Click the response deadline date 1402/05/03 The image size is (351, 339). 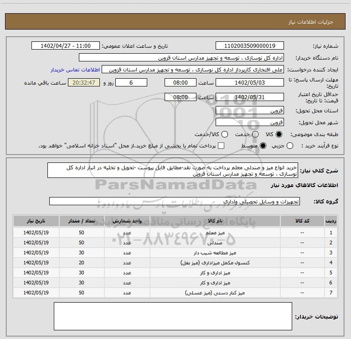pos(250,82)
